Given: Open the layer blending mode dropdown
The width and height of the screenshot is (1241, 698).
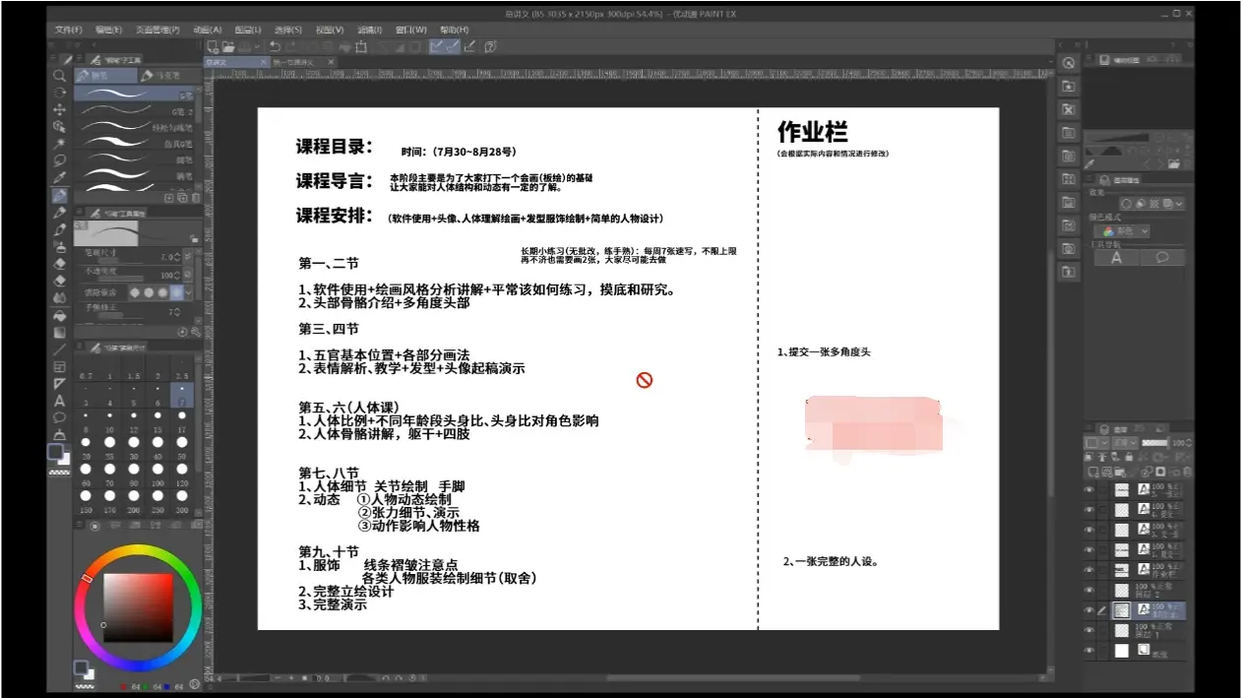Looking at the screenshot, I should point(1125,442).
